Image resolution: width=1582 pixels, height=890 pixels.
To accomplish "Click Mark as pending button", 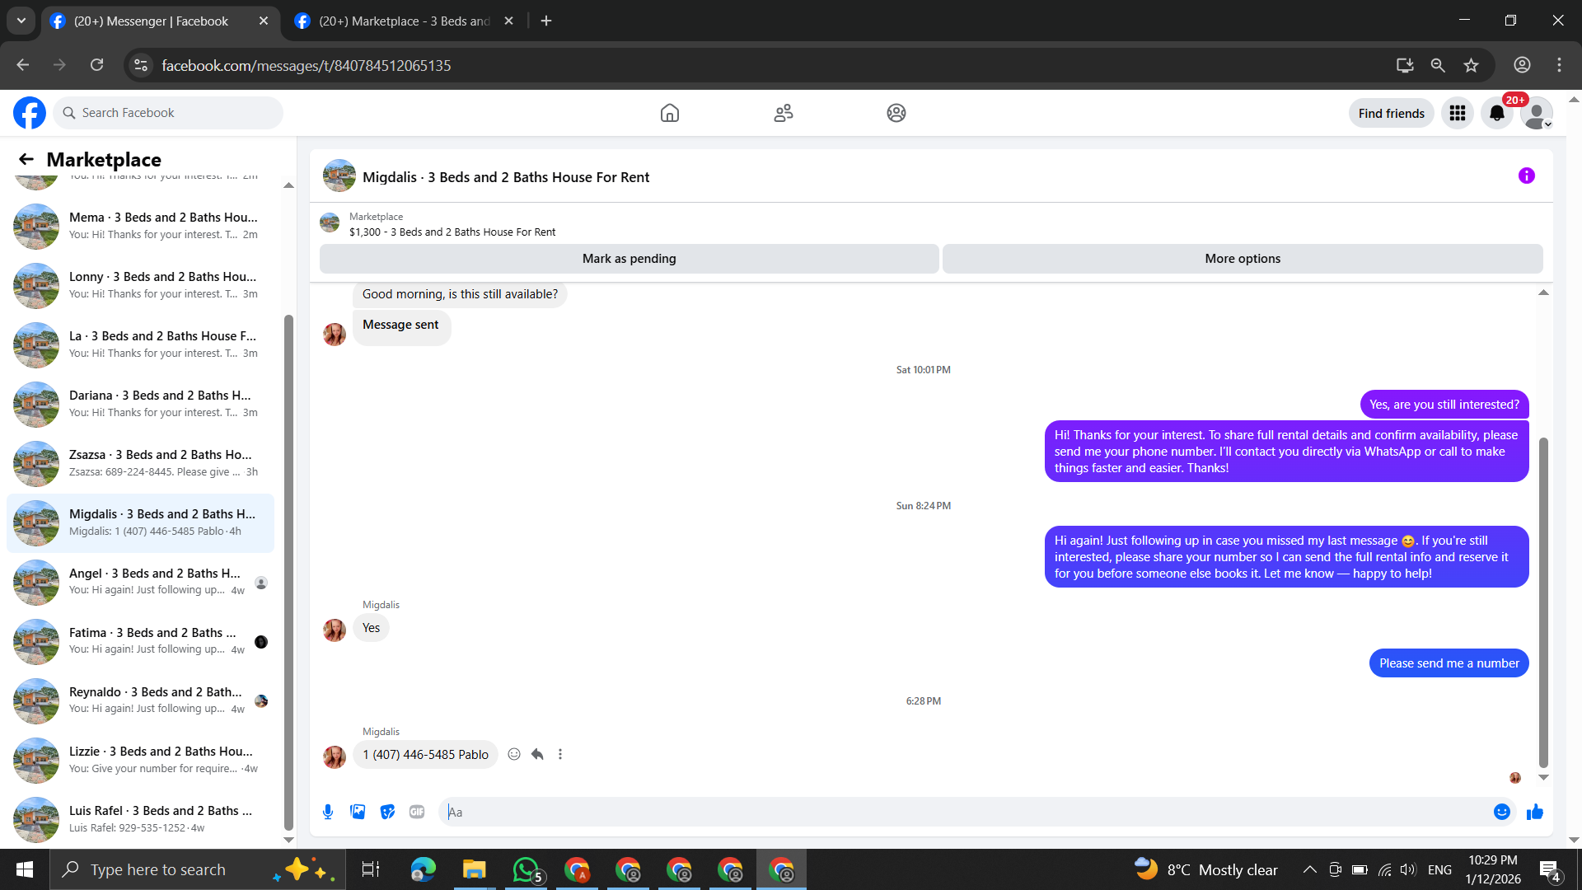I will point(629,259).
